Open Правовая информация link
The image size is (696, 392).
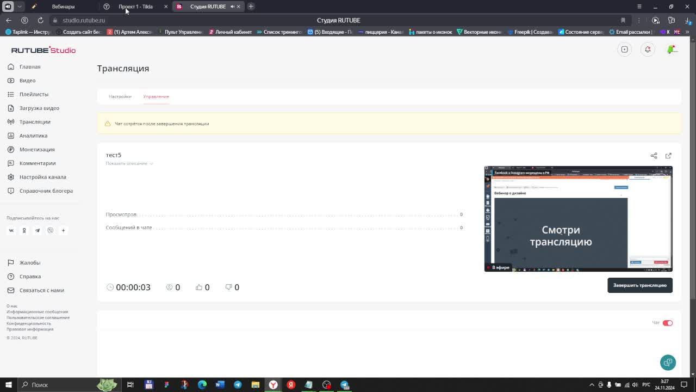(x=30, y=329)
